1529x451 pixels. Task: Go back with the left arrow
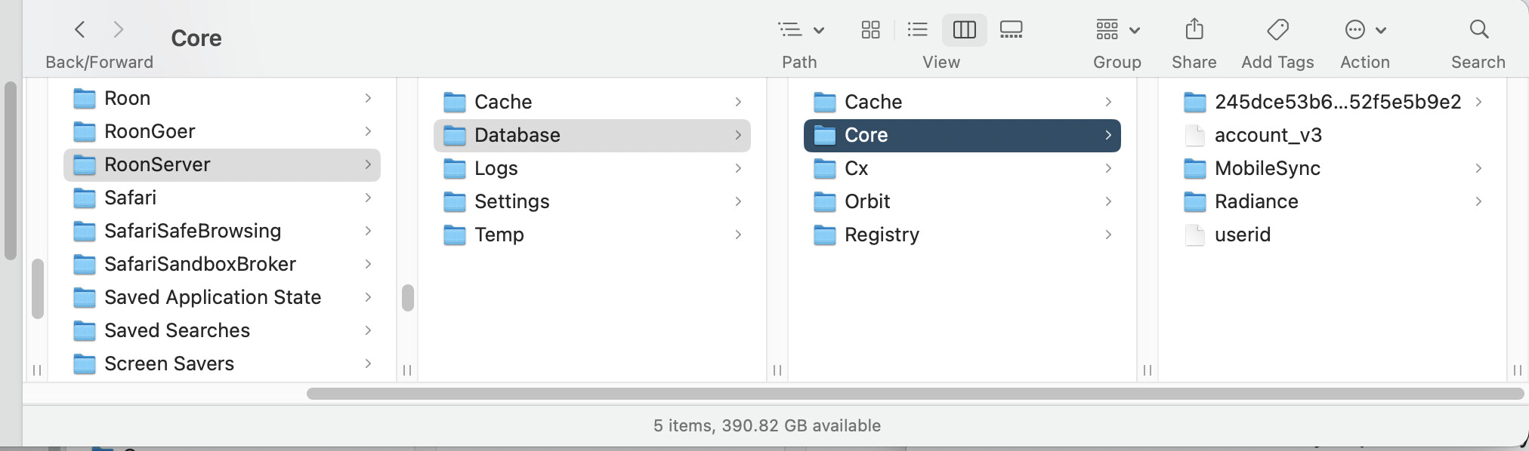(x=79, y=30)
